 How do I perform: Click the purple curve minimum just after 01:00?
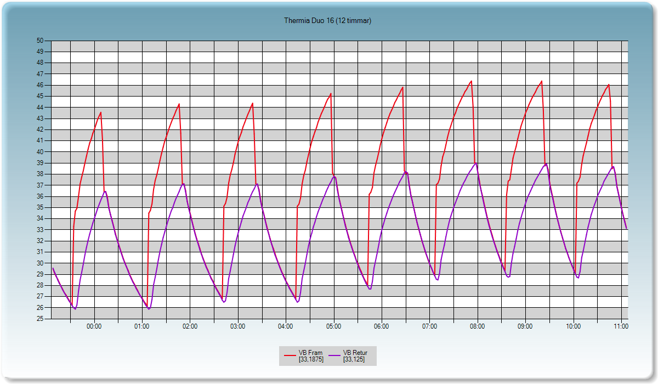(x=149, y=309)
